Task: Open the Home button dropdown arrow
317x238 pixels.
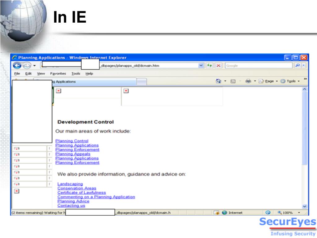Action: coord(225,81)
